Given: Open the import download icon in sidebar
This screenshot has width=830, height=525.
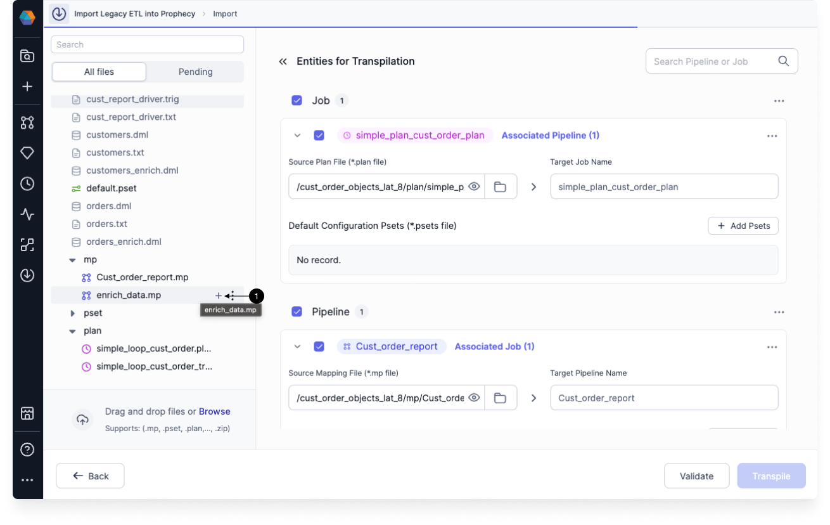Looking at the screenshot, I should pyautogui.click(x=27, y=275).
